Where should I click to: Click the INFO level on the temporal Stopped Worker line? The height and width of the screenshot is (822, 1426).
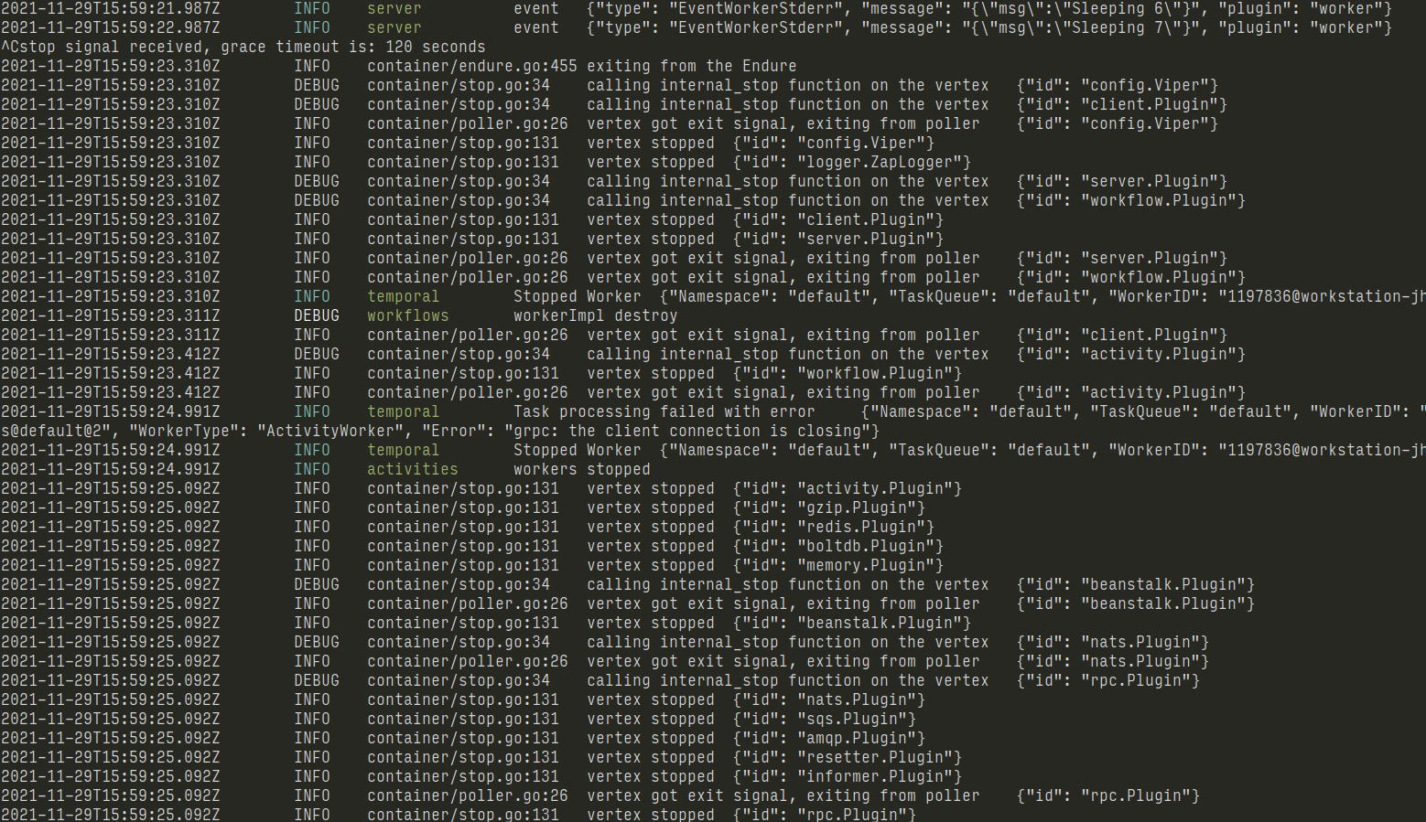click(313, 295)
